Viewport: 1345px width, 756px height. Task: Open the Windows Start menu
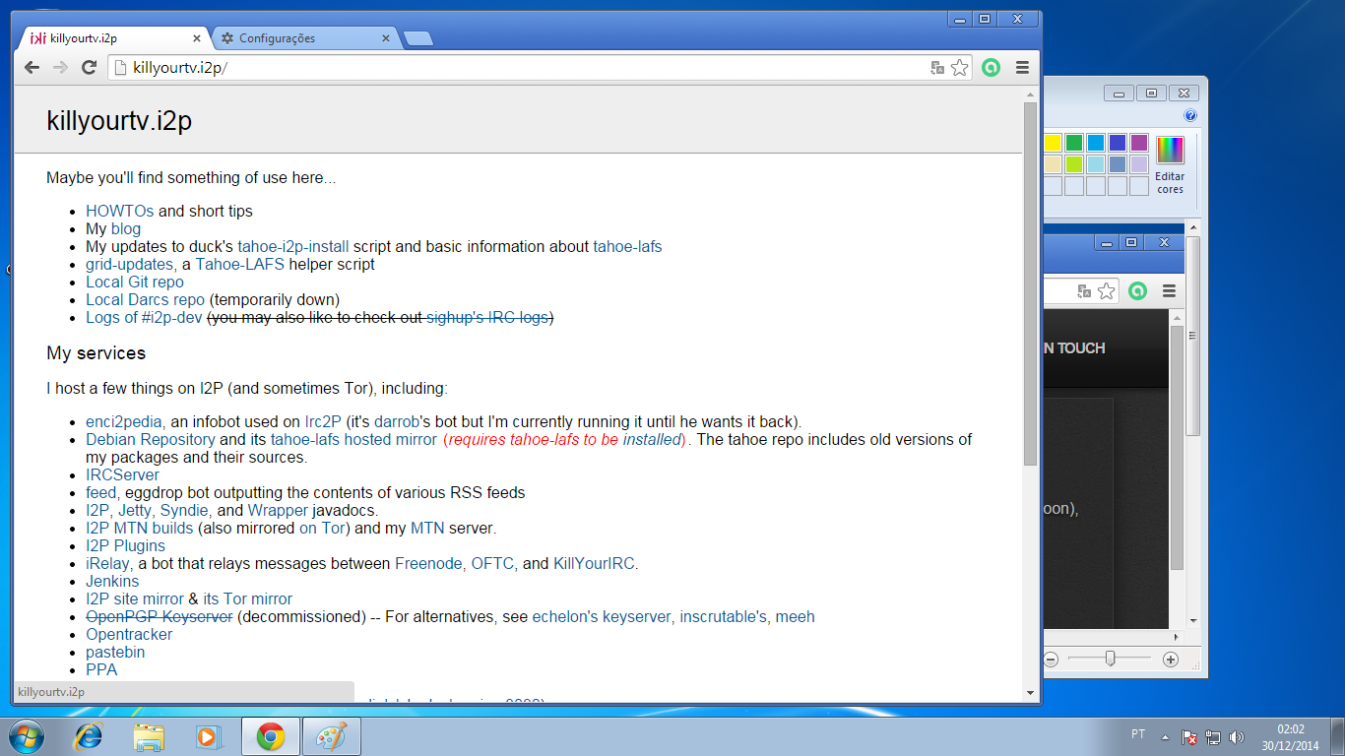click(27, 736)
